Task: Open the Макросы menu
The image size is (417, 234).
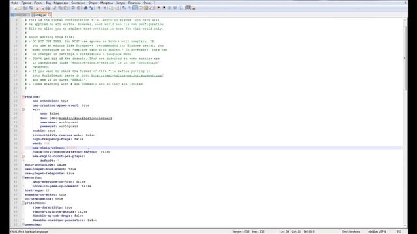Action: pyautogui.click(x=107, y=3)
